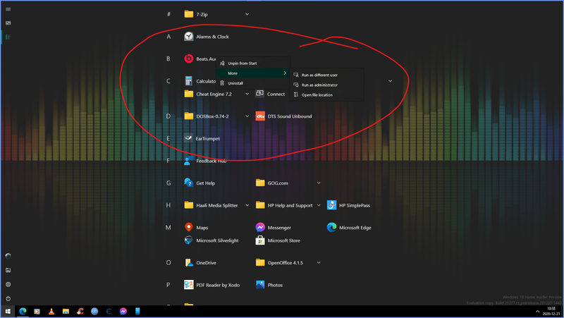
Task: Launch Get Help app
Action: 200,183
